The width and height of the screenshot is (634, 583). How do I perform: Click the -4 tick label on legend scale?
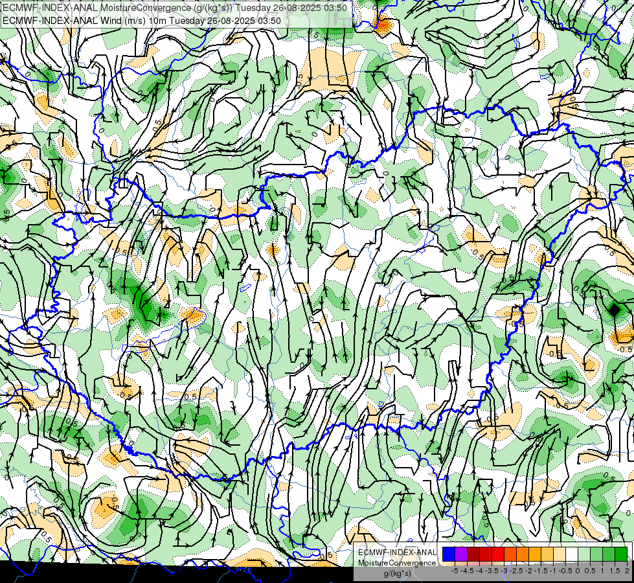(479, 571)
